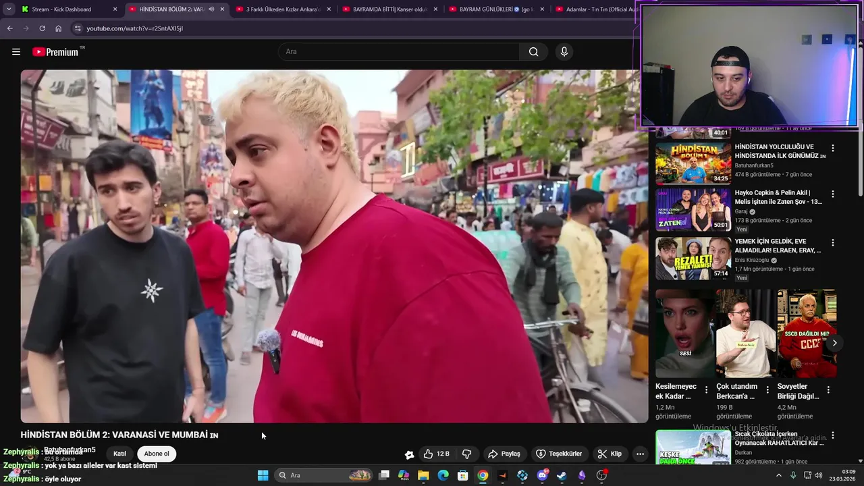Open Steam from taskbar
Viewport: 864px width, 486px height.
[x=562, y=475]
